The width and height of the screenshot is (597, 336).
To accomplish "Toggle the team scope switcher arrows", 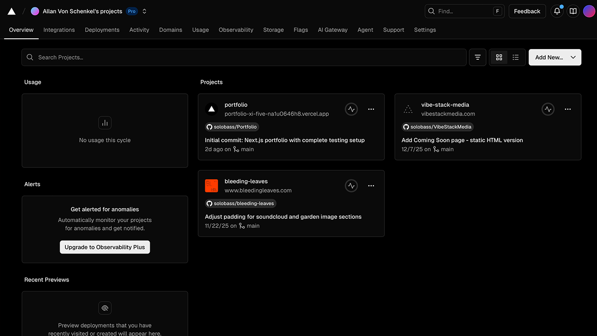I will (144, 11).
